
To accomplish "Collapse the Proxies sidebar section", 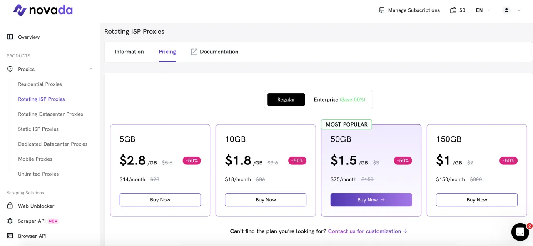I will [91, 69].
